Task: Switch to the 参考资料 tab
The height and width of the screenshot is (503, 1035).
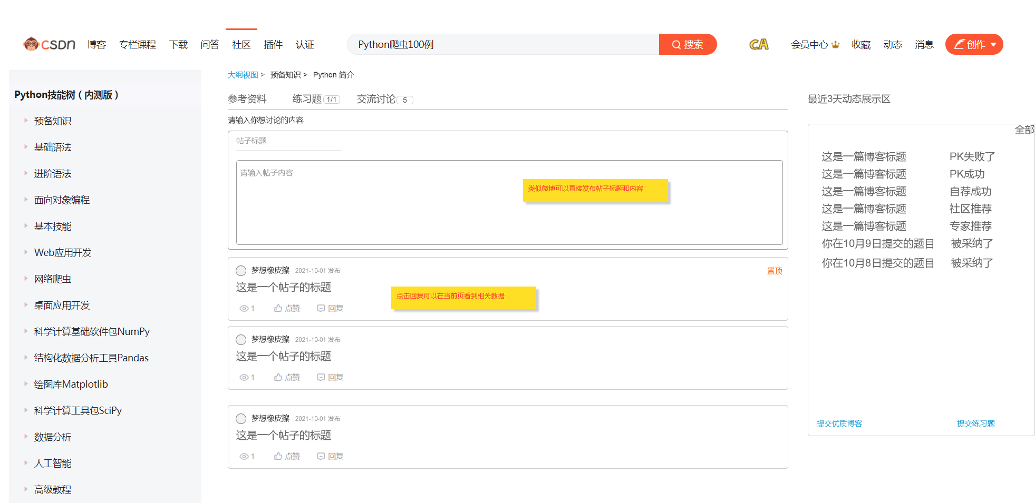Action: tap(247, 99)
